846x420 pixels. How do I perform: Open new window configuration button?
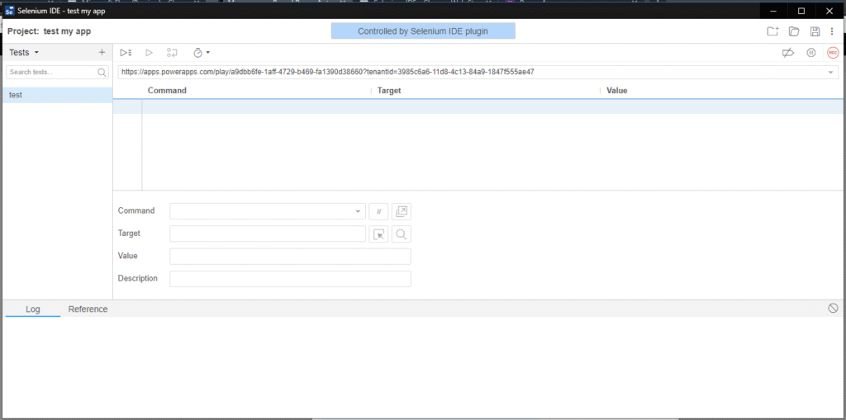click(402, 211)
